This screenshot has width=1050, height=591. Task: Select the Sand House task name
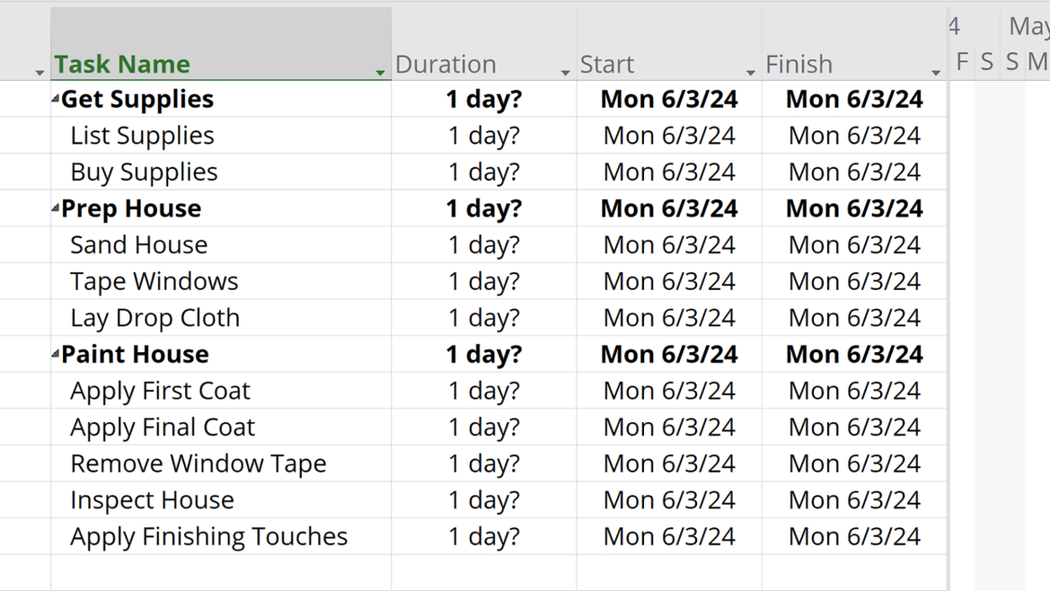coord(138,245)
